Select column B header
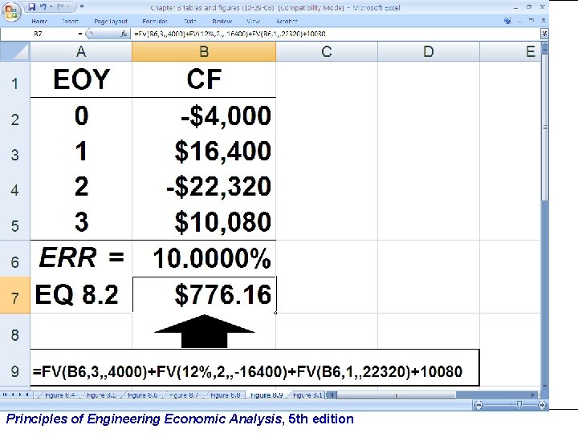 tap(204, 51)
